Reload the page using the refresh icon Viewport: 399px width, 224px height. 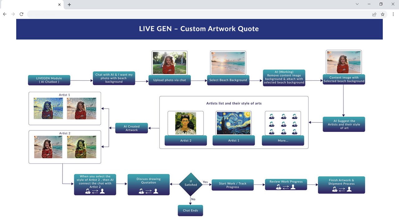pyautogui.click(x=21, y=14)
